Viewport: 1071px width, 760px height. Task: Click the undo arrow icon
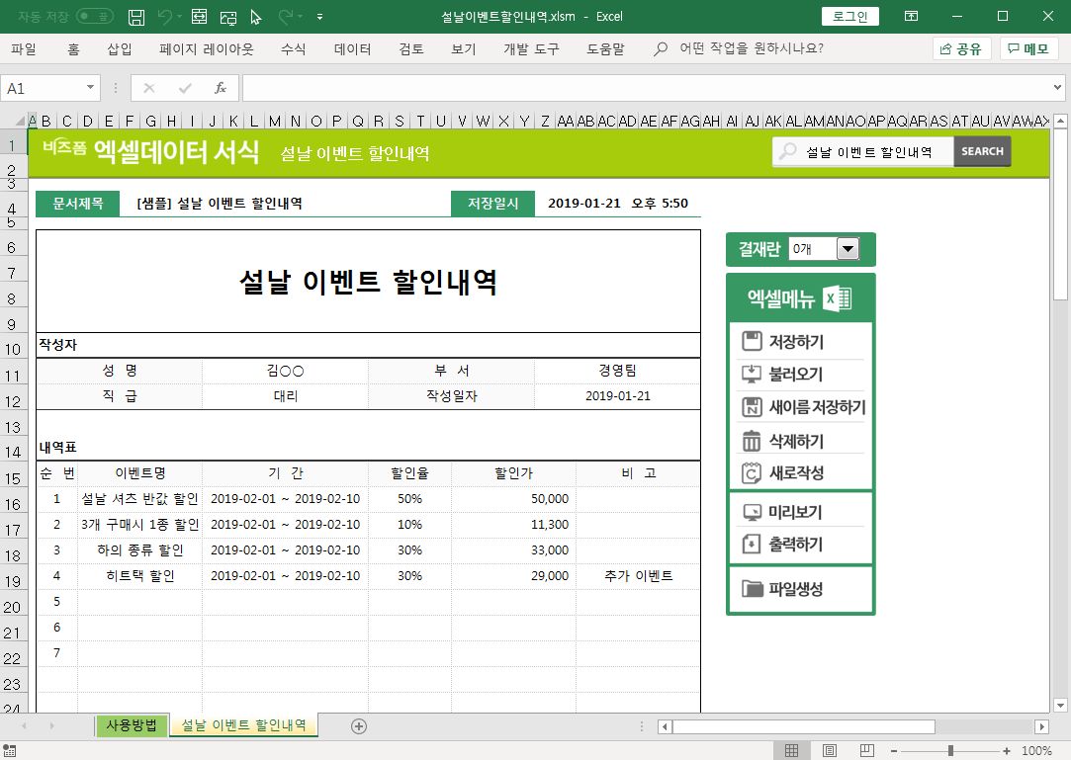pos(164,17)
